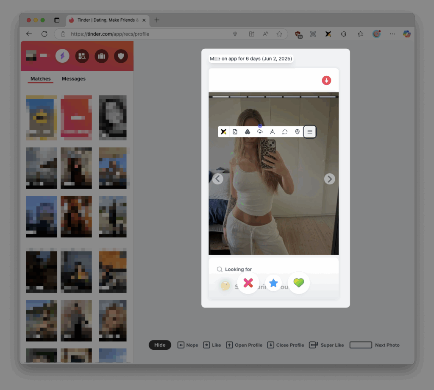Click the briefcase Work Mode icon

pyautogui.click(x=102, y=56)
